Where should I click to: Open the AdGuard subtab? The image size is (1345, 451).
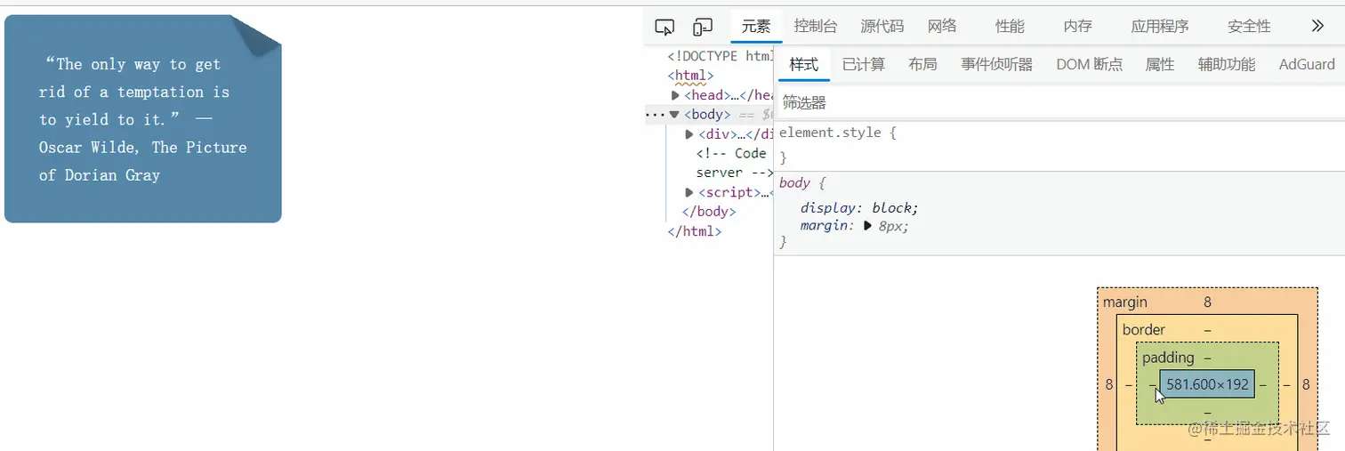(x=1307, y=64)
